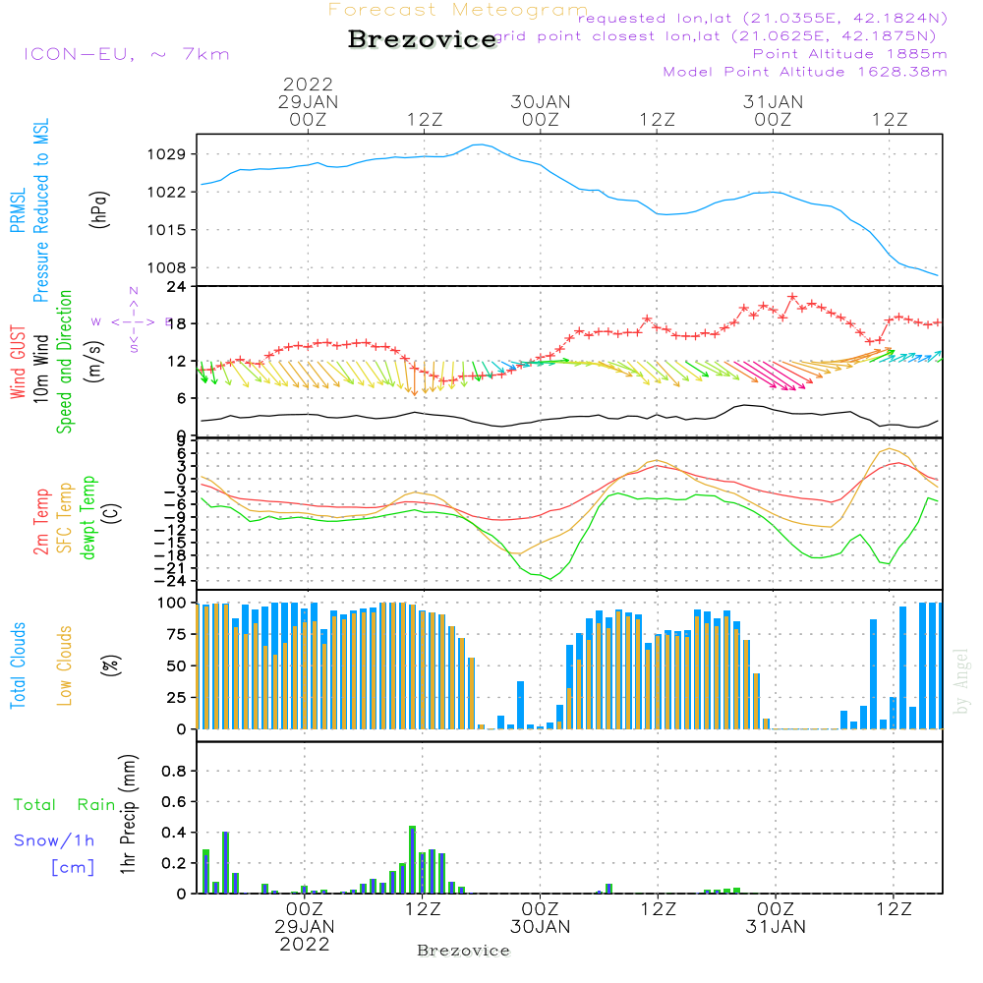Click the 1008 pressure tick label
This screenshot has height=983, width=983.
click(166, 268)
